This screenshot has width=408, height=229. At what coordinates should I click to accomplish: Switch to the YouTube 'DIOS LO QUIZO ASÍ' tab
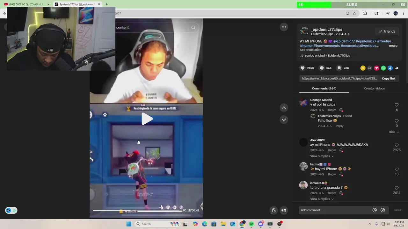point(25,4)
